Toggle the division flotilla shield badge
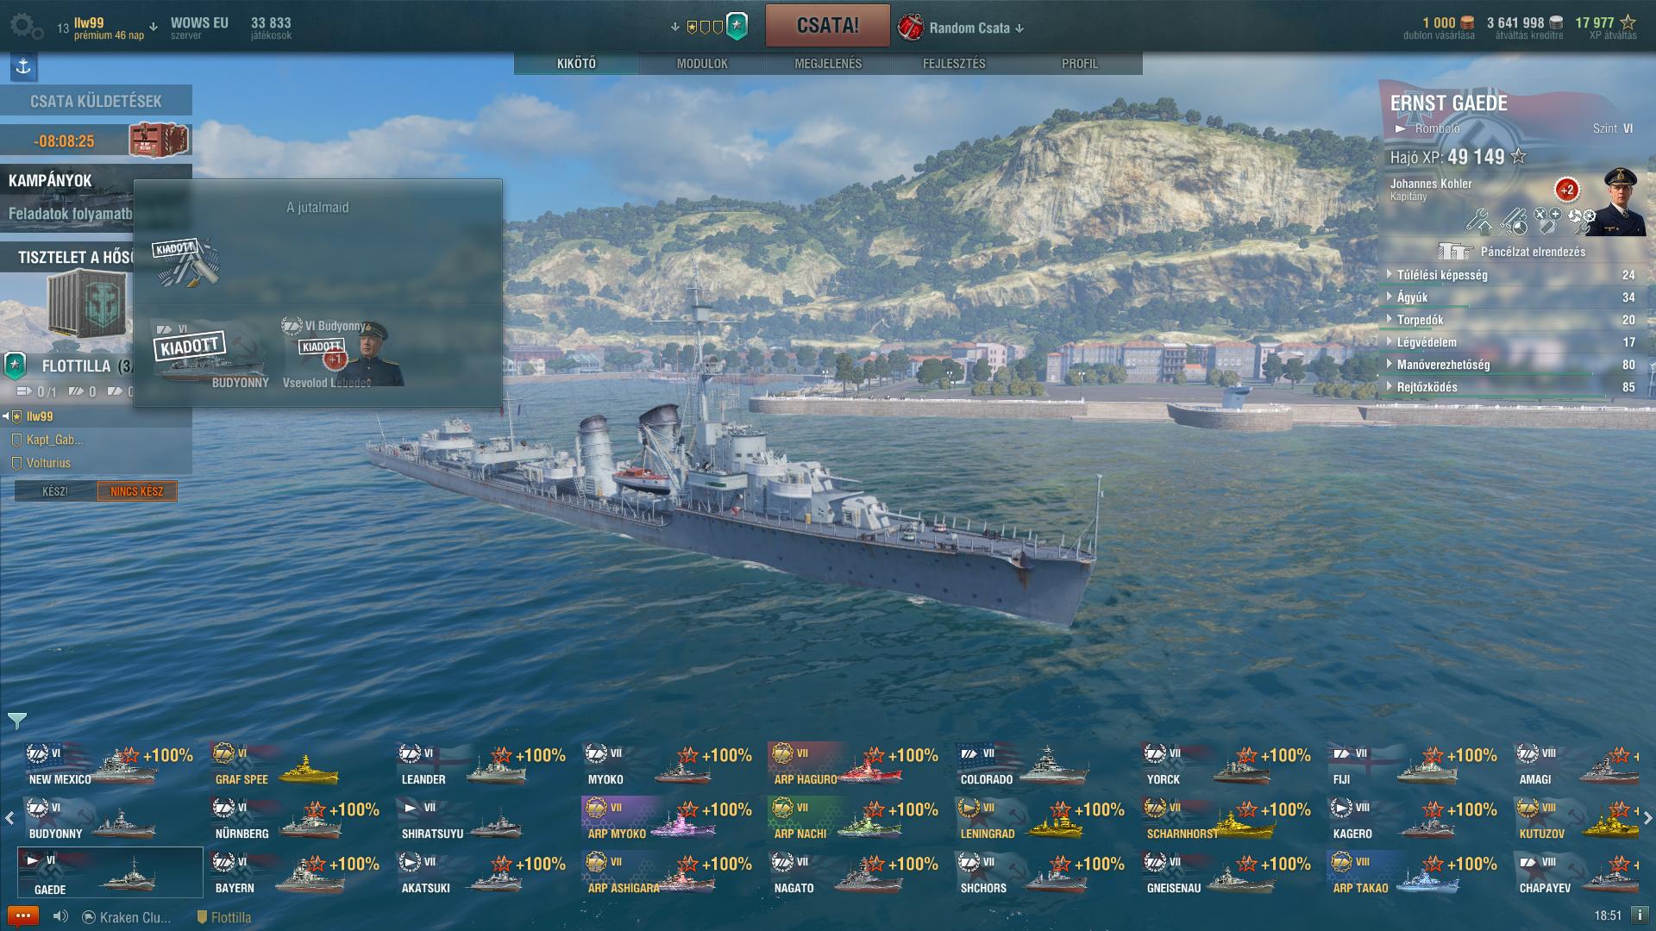Image resolution: width=1656 pixels, height=931 pixels. coord(16,366)
